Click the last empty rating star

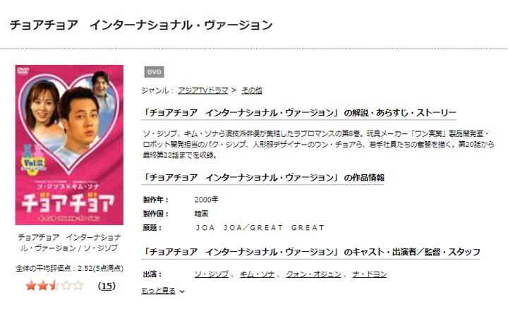point(78,286)
